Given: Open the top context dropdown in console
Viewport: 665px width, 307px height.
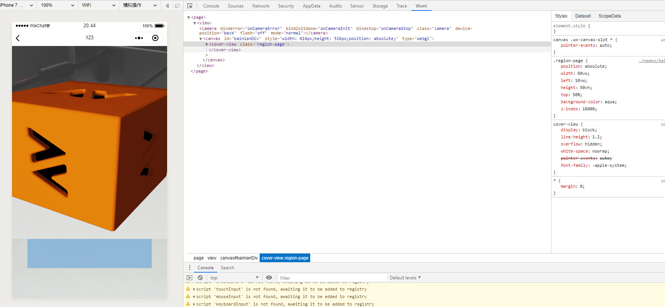Looking at the screenshot, I should tap(235, 278).
